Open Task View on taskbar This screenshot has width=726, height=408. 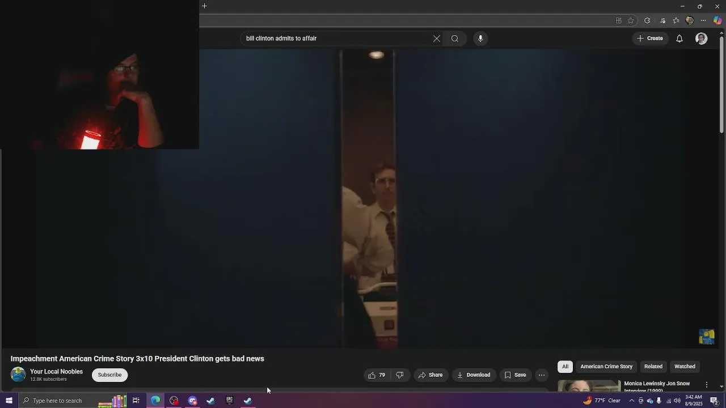pyautogui.click(x=136, y=401)
